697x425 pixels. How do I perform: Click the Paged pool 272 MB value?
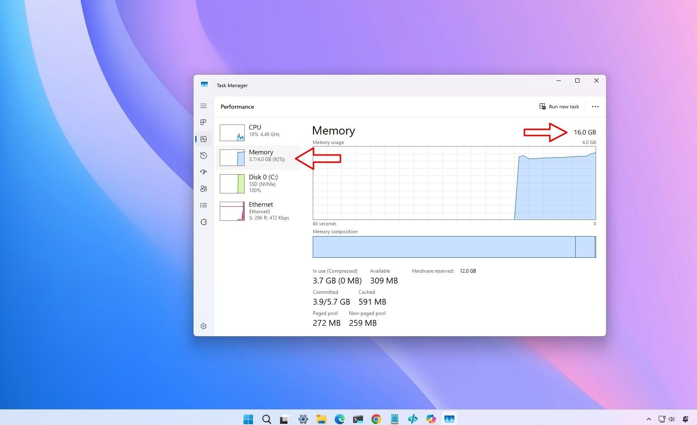326,323
